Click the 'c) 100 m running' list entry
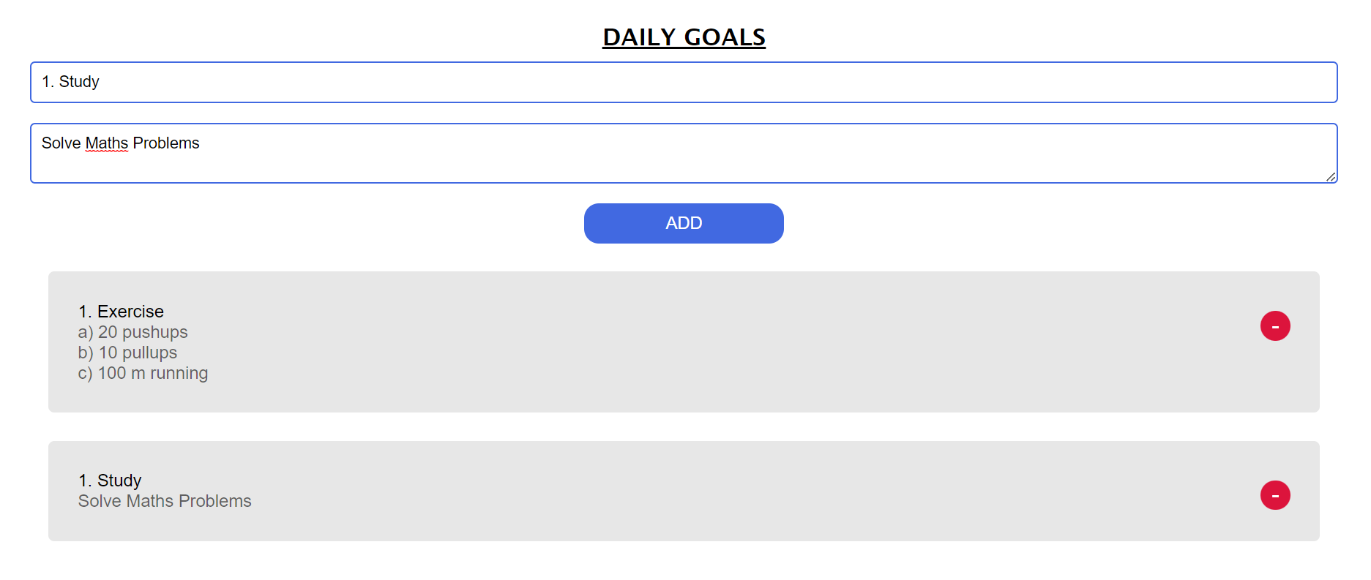 click(142, 372)
